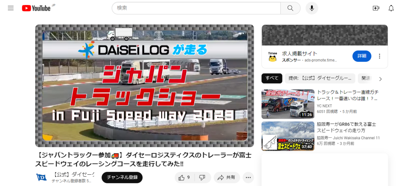Share the video via 共有 button
400x186 pixels.
pos(227,177)
